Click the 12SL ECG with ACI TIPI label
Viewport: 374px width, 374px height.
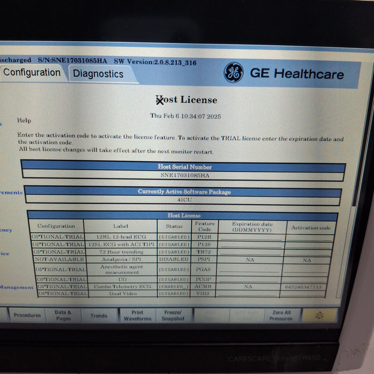click(121, 244)
